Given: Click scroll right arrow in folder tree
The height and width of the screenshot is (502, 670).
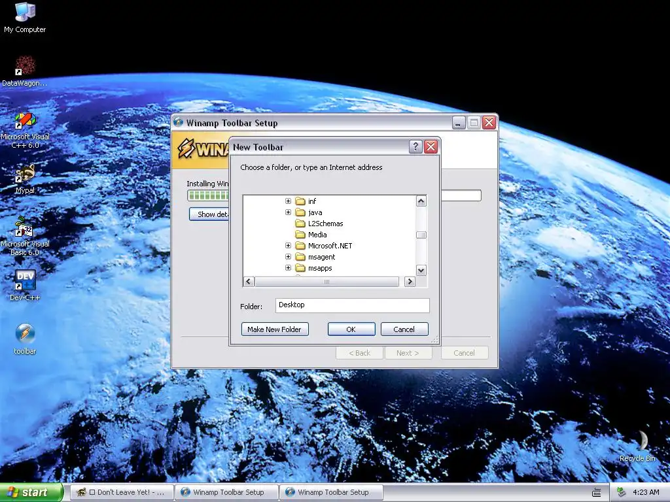Looking at the screenshot, I should (x=410, y=281).
